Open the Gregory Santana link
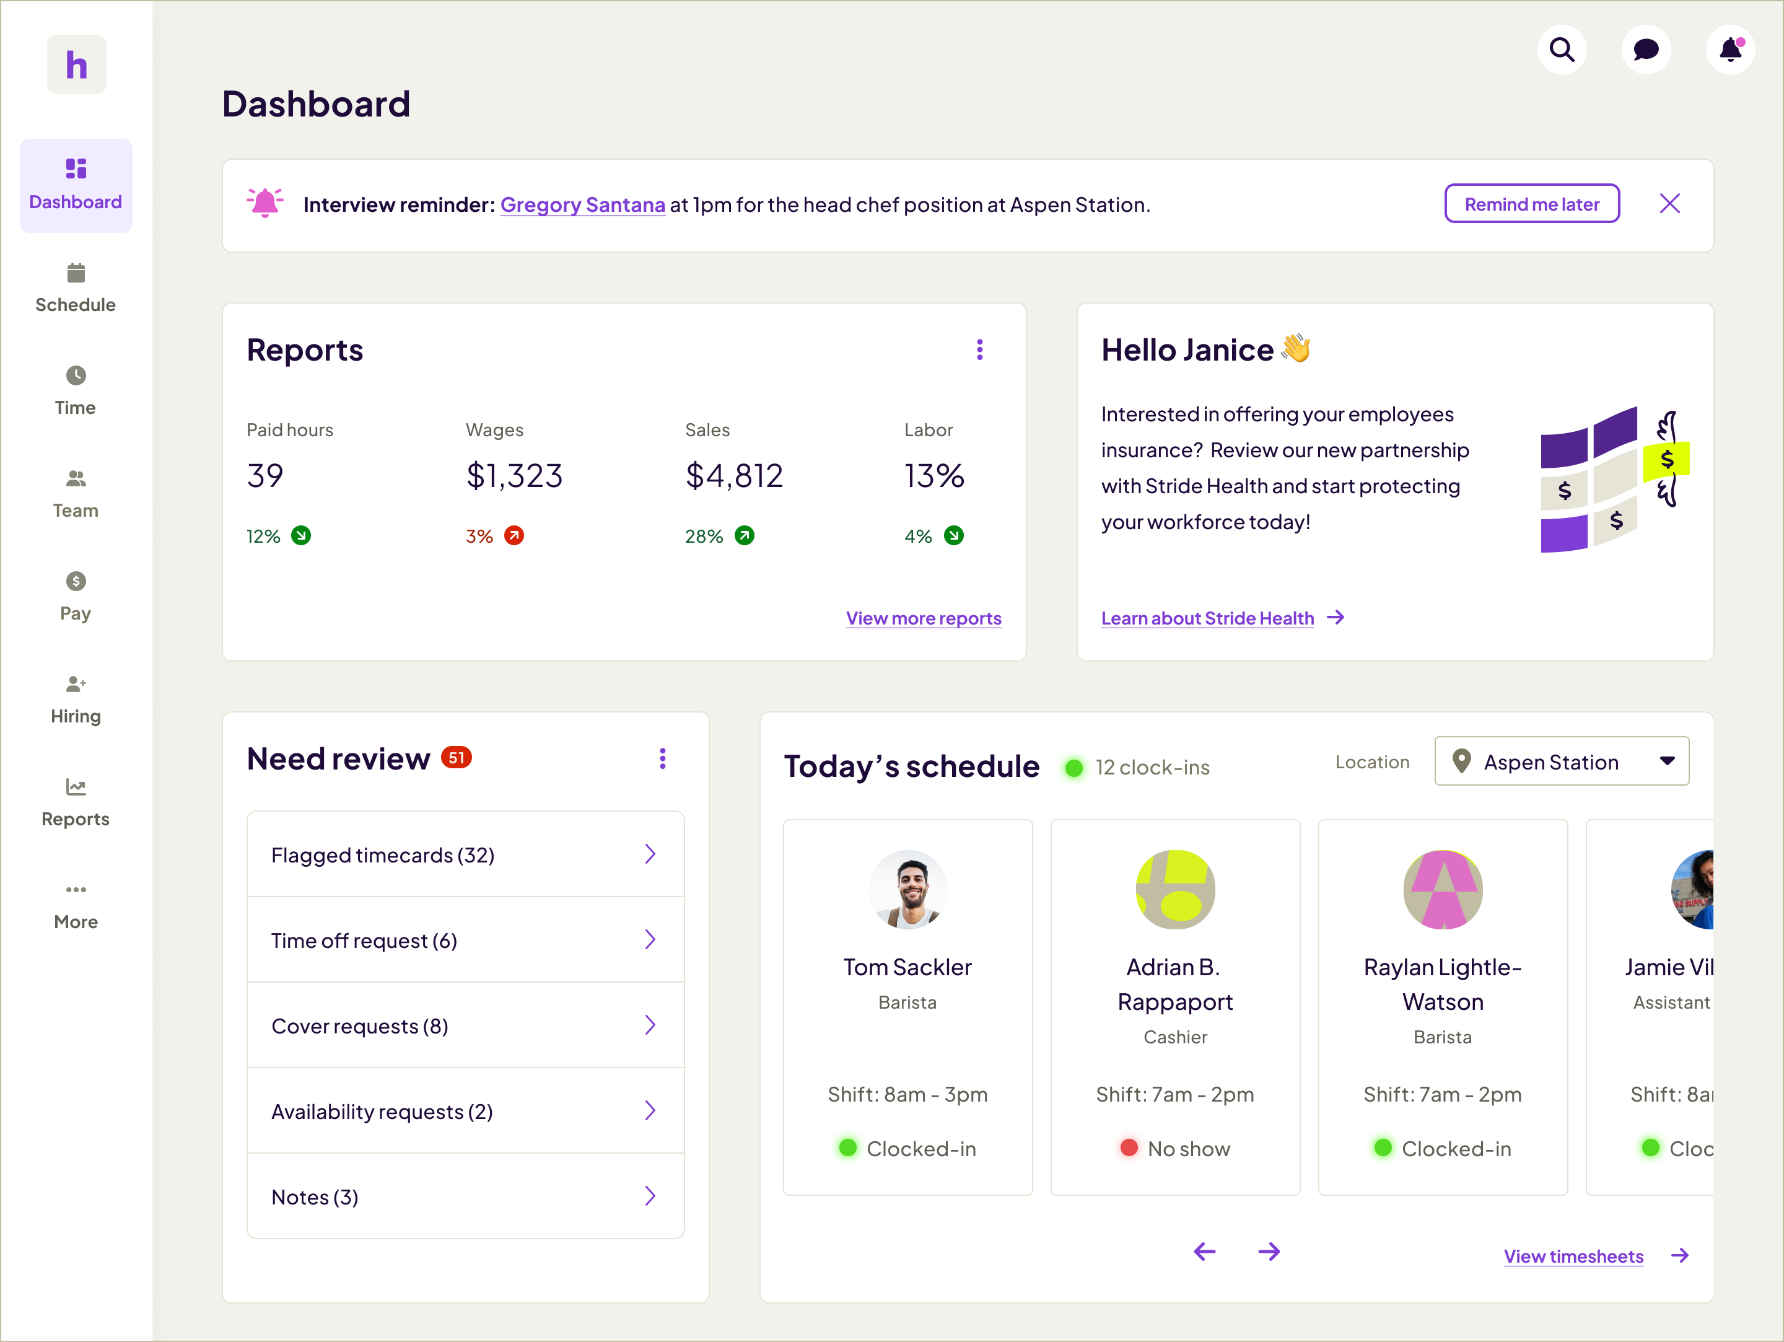 coord(582,205)
